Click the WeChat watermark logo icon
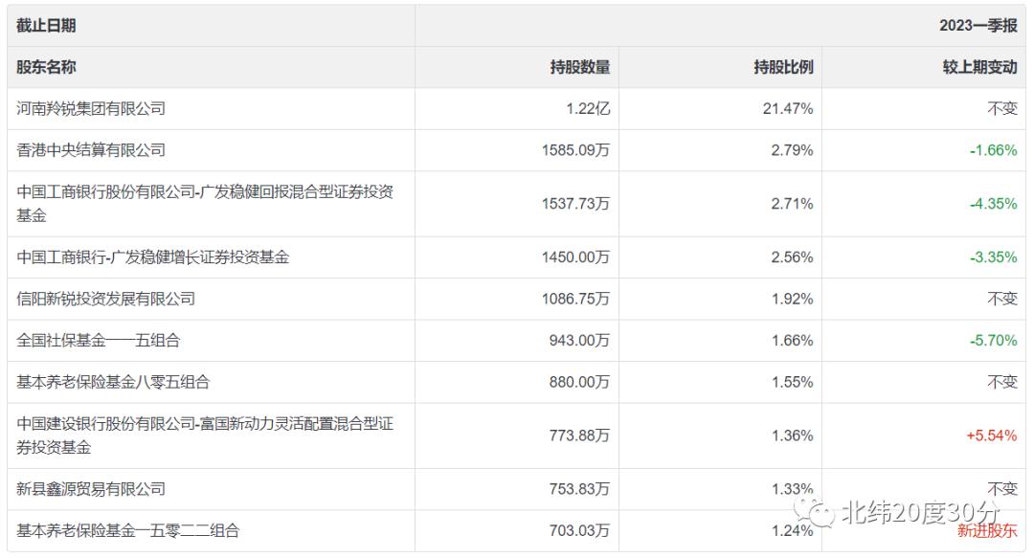Image resolution: width=1034 pixels, height=558 pixels. point(820,512)
